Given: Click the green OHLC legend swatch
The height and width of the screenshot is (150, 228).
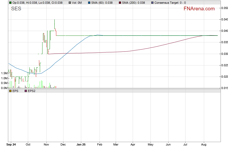Looking at the screenshot, I should point(10,3).
